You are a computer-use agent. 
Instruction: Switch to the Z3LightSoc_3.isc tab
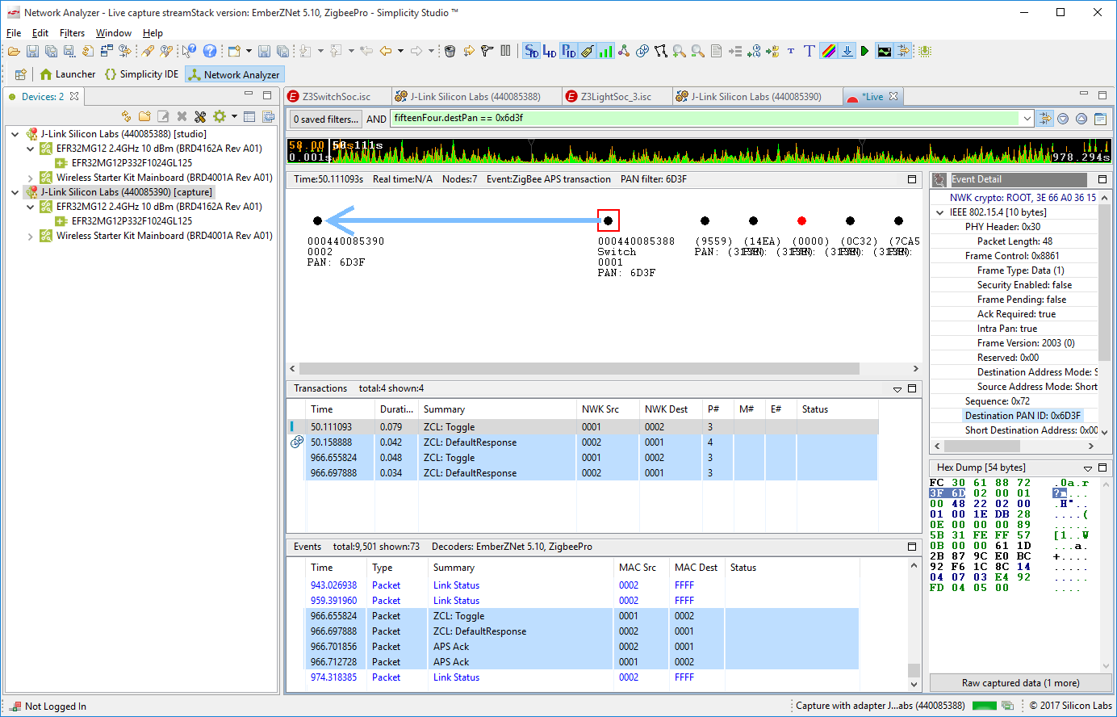pos(615,96)
